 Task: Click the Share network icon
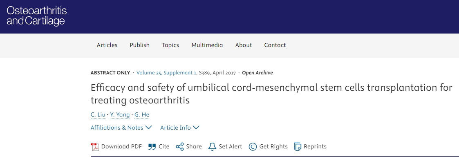coord(180,146)
